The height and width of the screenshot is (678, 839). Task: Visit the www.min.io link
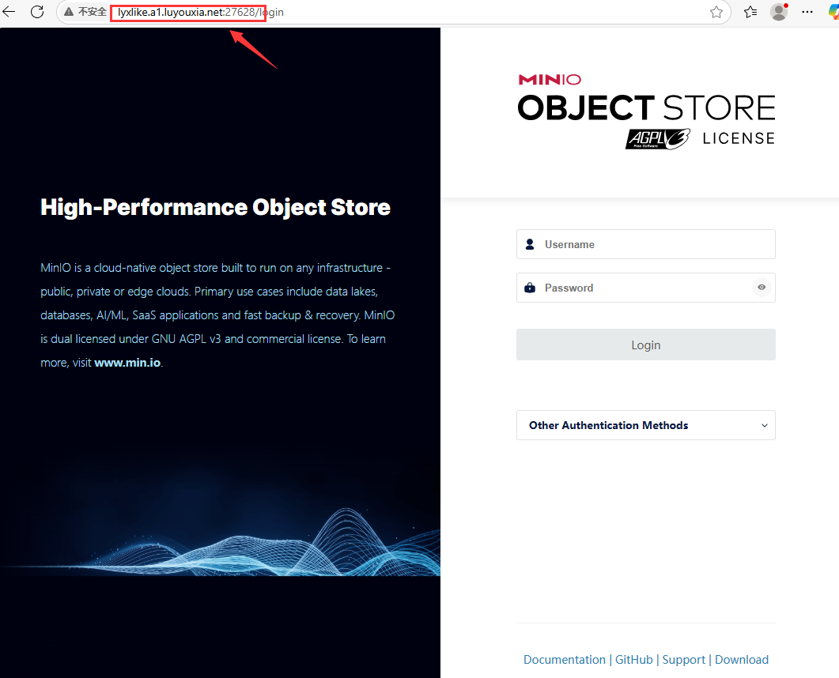click(x=127, y=363)
